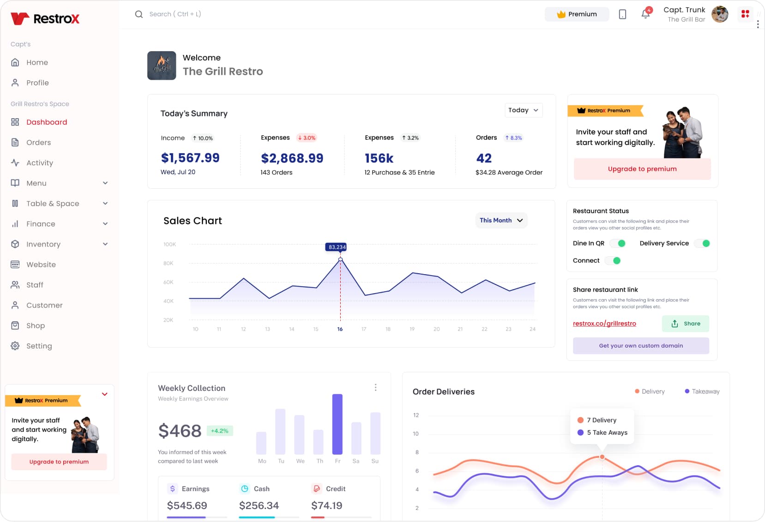Click the Earnings dollar icon
765x522 pixels.
(173, 488)
